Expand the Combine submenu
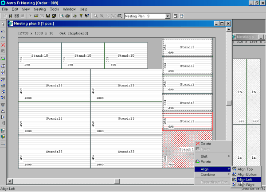The image size is (266, 192). 213,175
